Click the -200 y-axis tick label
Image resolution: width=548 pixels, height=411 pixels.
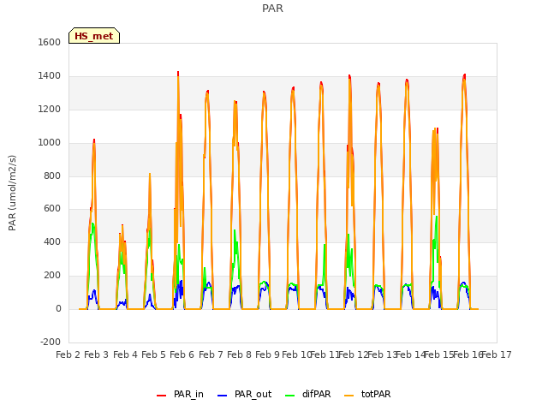click(x=51, y=342)
